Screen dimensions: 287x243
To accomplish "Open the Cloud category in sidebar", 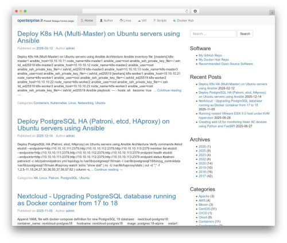I will pyautogui.click(x=203, y=217).
